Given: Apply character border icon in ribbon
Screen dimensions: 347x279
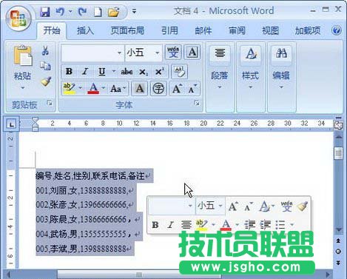Looking at the screenshot, I should point(192,52).
